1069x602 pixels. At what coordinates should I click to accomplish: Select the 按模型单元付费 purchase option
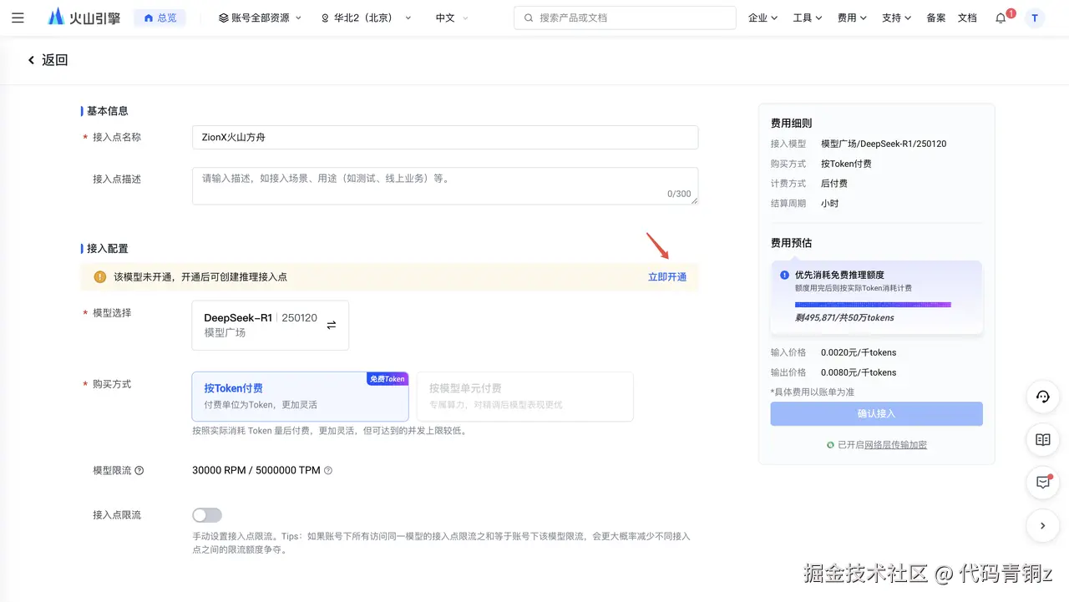(524, 397)
